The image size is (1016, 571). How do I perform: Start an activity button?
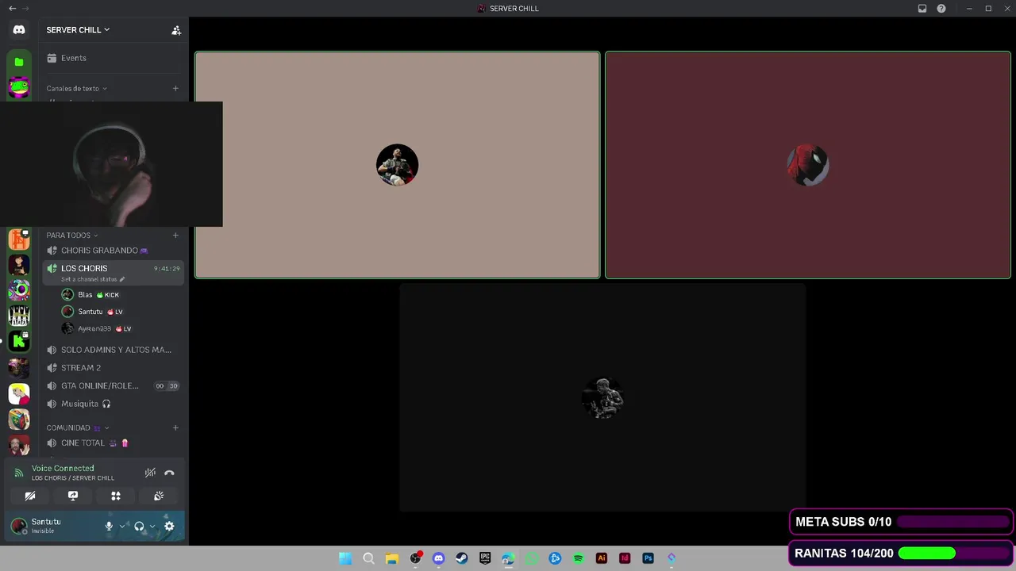pos(116,496)
